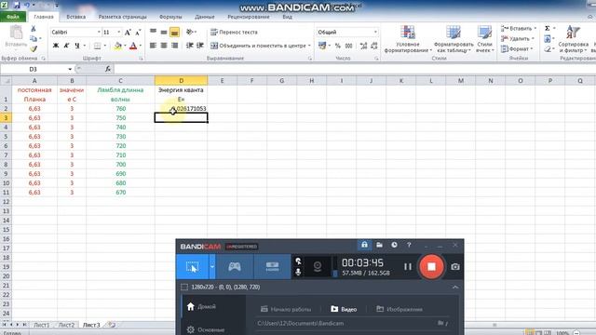Align cell text to the right
Viewport: 596px width, 335px height.
tap(174, 46)
